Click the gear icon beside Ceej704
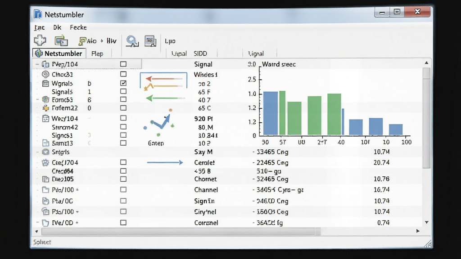Screen dimensions: 461x259 click(45, 162)
